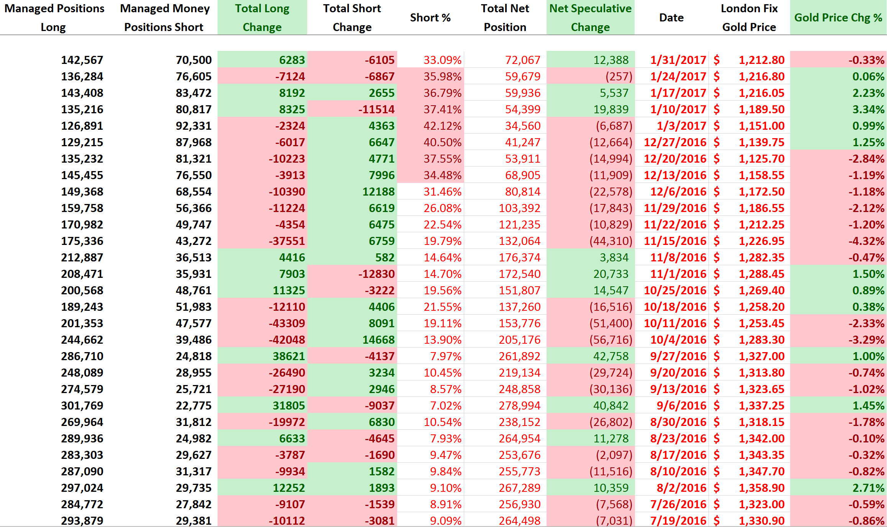Viewport: 887px width, 527px height.
Task: Click the date cell 1/31/2017
Action: click(671, 60)
